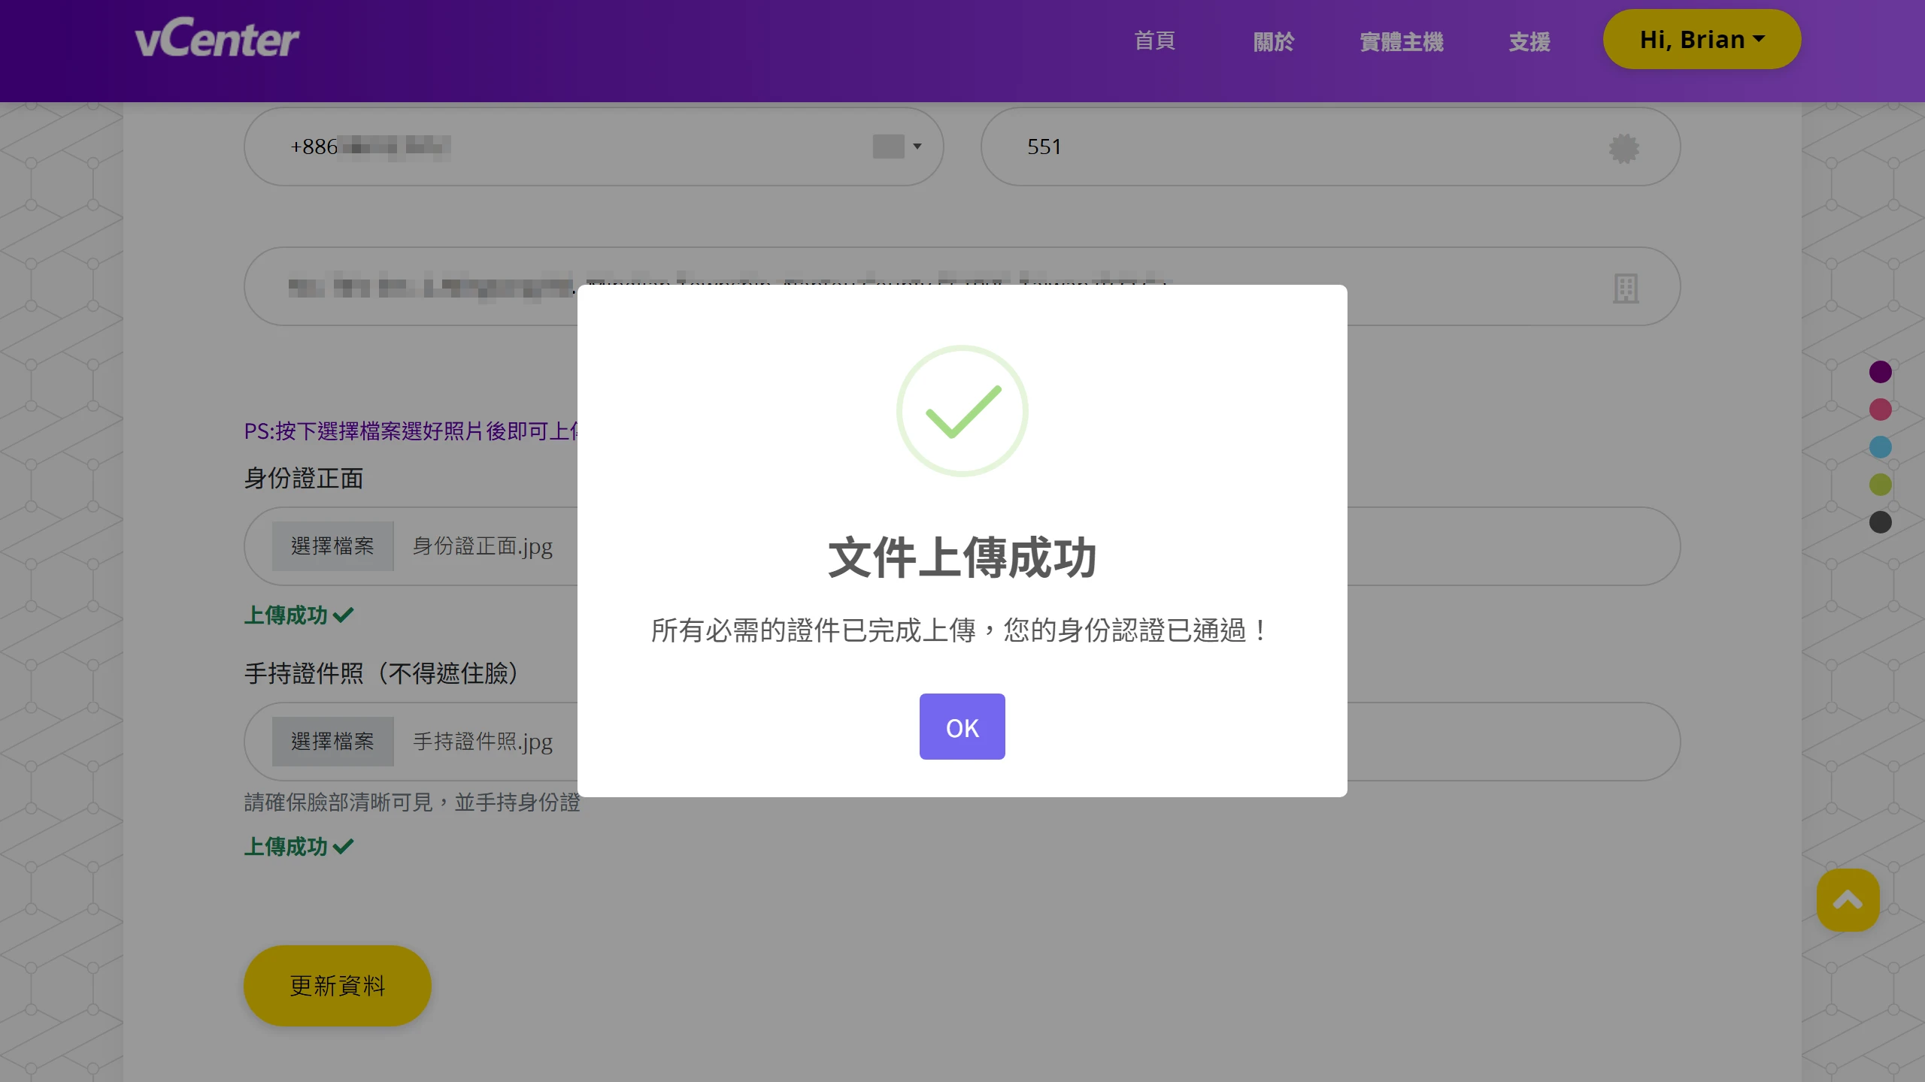Select 選擇檔案 for 手持證件照
This screenshot has width=1925, height=1082.
point(332,741)
